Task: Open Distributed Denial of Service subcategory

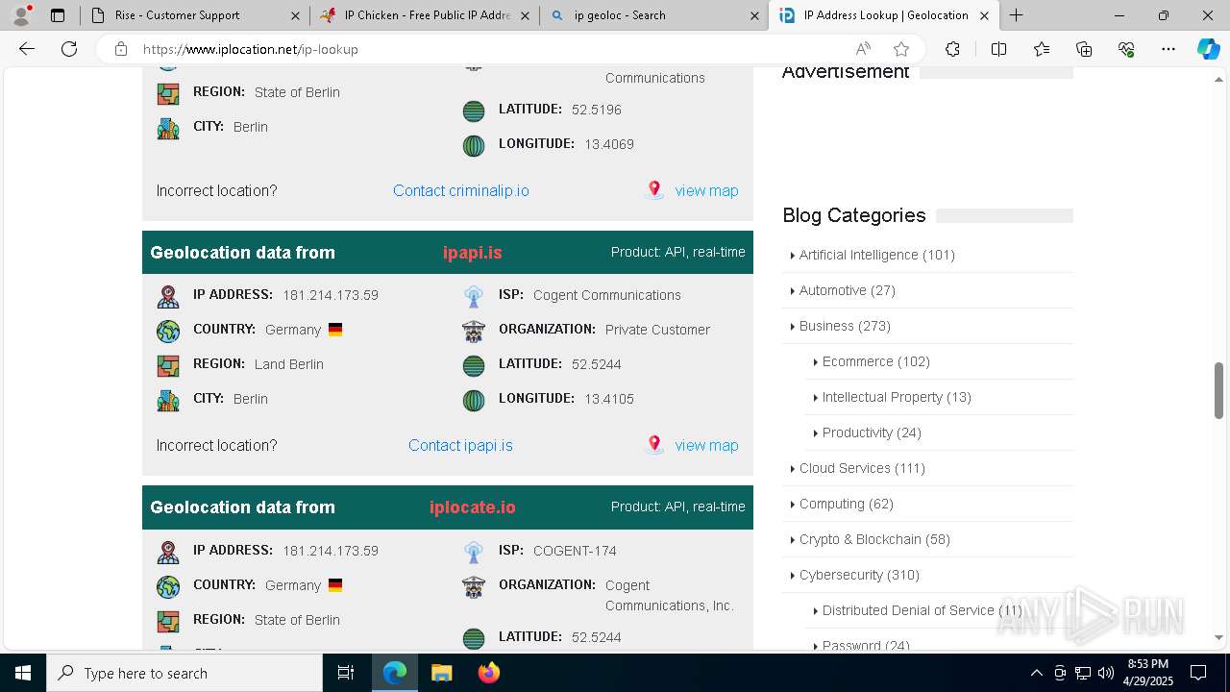Action: coord(922,610)
